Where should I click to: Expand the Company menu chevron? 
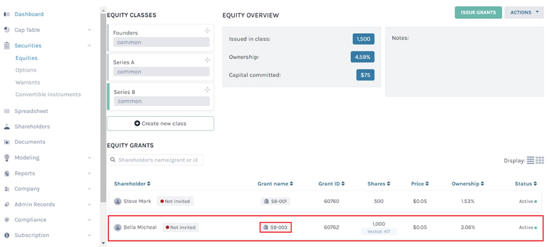89,189
